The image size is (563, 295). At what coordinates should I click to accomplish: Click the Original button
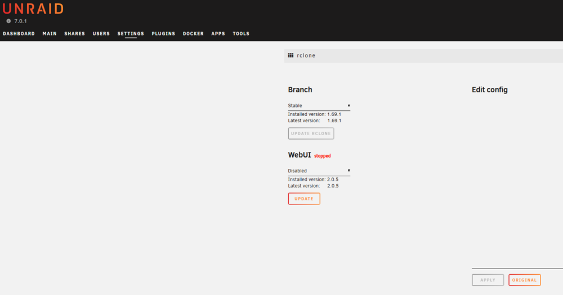click(525, 280)
